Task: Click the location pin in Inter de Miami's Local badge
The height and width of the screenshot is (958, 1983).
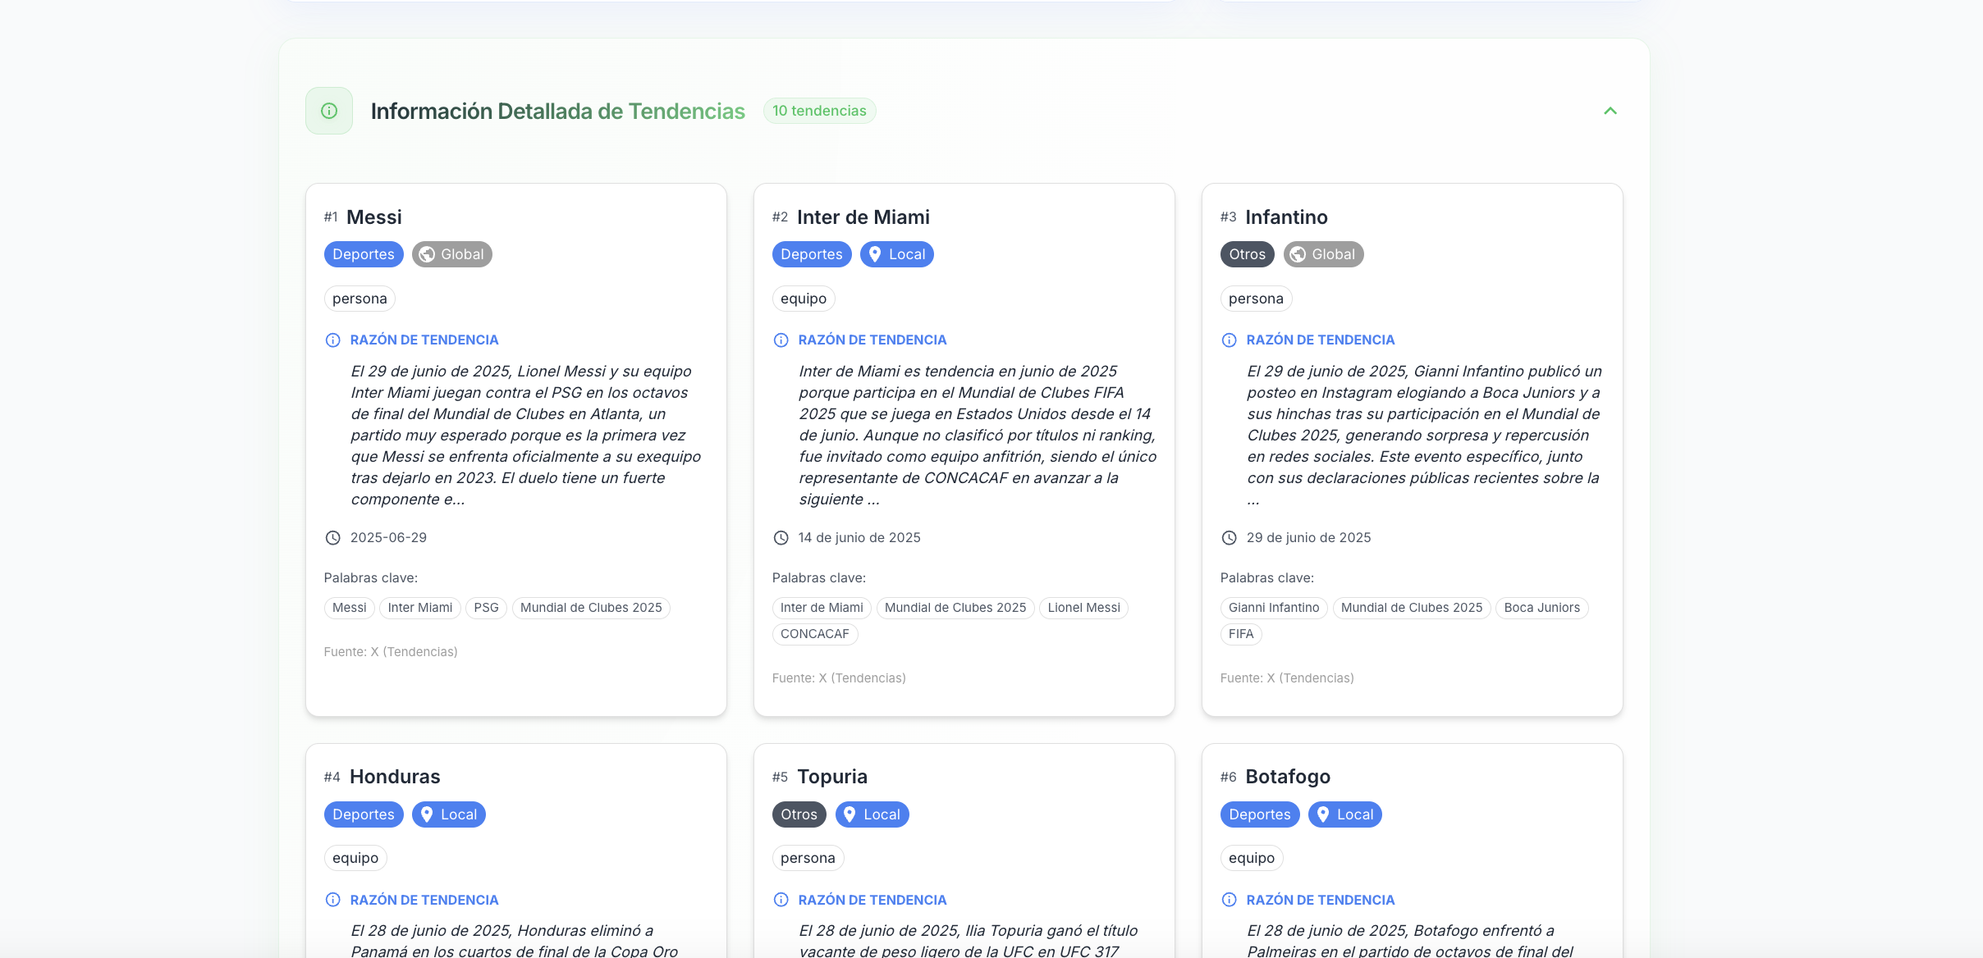Action: [875, 253]
